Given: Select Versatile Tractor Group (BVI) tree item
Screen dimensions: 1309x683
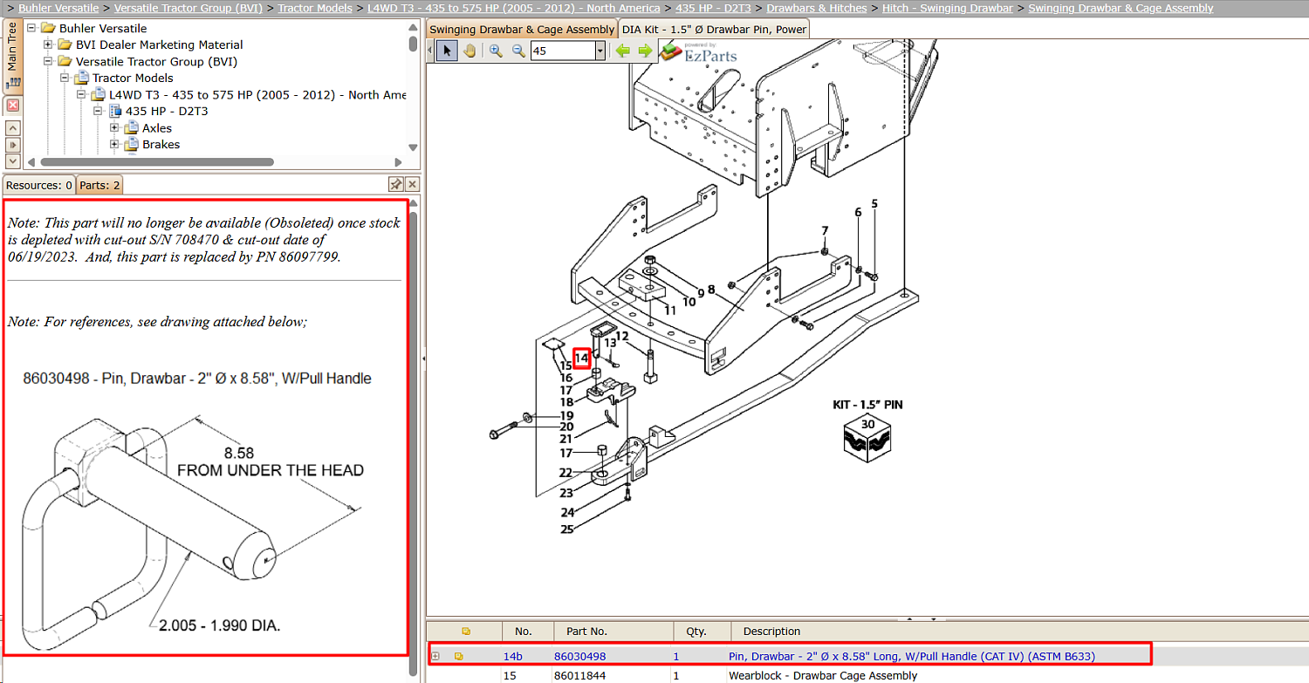Looking at the screenshot, I should 156,61.
